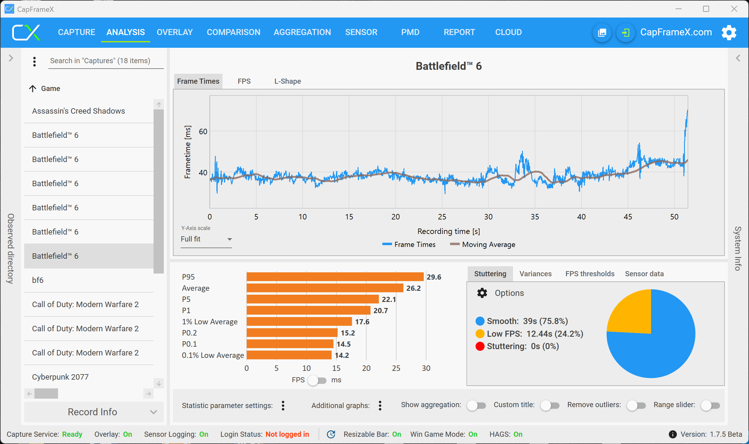Open the L-Shape graph tab
This screenshot has height=444, width=749.
pos(287,81)
